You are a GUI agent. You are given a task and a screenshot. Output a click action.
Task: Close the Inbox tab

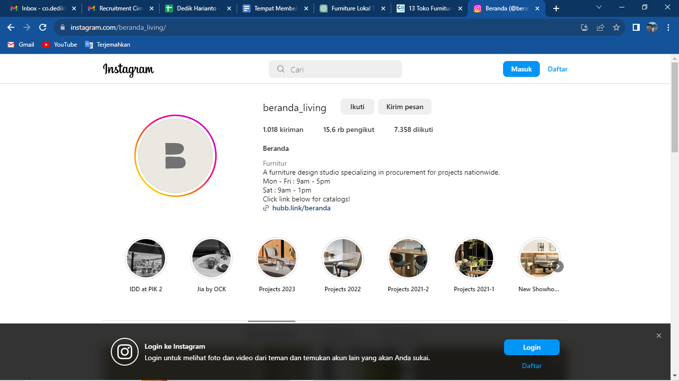point(74,8)
